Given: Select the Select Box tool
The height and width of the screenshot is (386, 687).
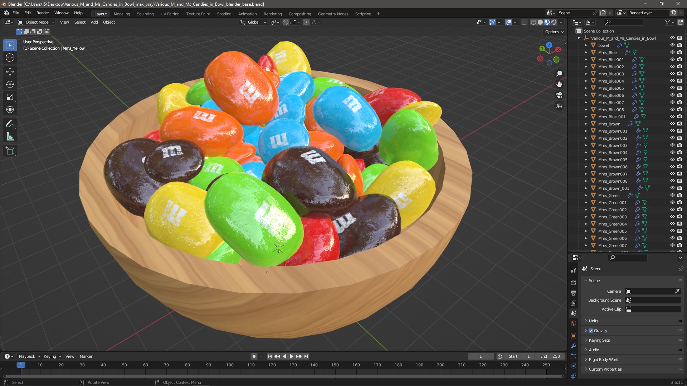Looking at the screenshot, I should tap(10, 45).
